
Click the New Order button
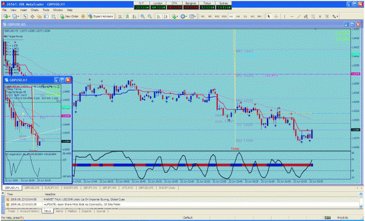69,16
